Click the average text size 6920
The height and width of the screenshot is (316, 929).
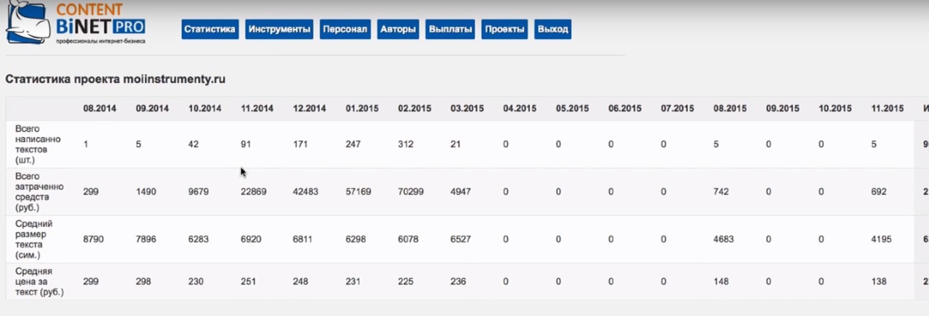coord(251,239)
